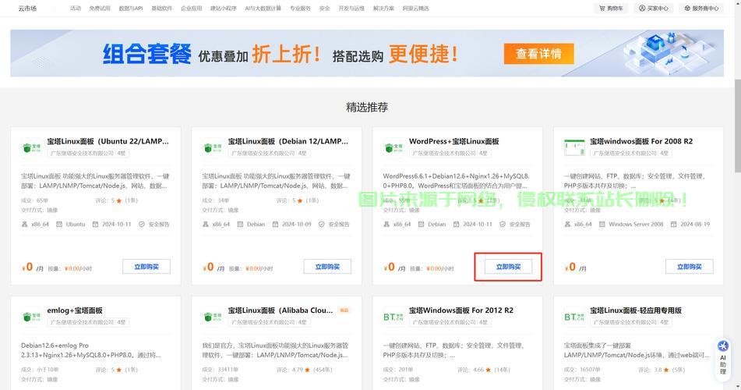Click the star next to 4.66 rating

click(489, 370)
